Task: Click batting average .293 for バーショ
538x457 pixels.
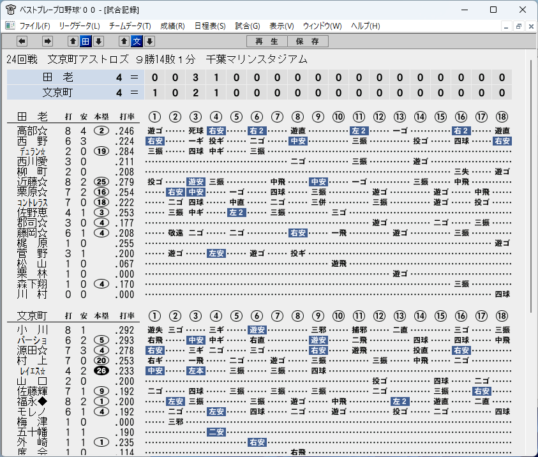Action: 124,340
